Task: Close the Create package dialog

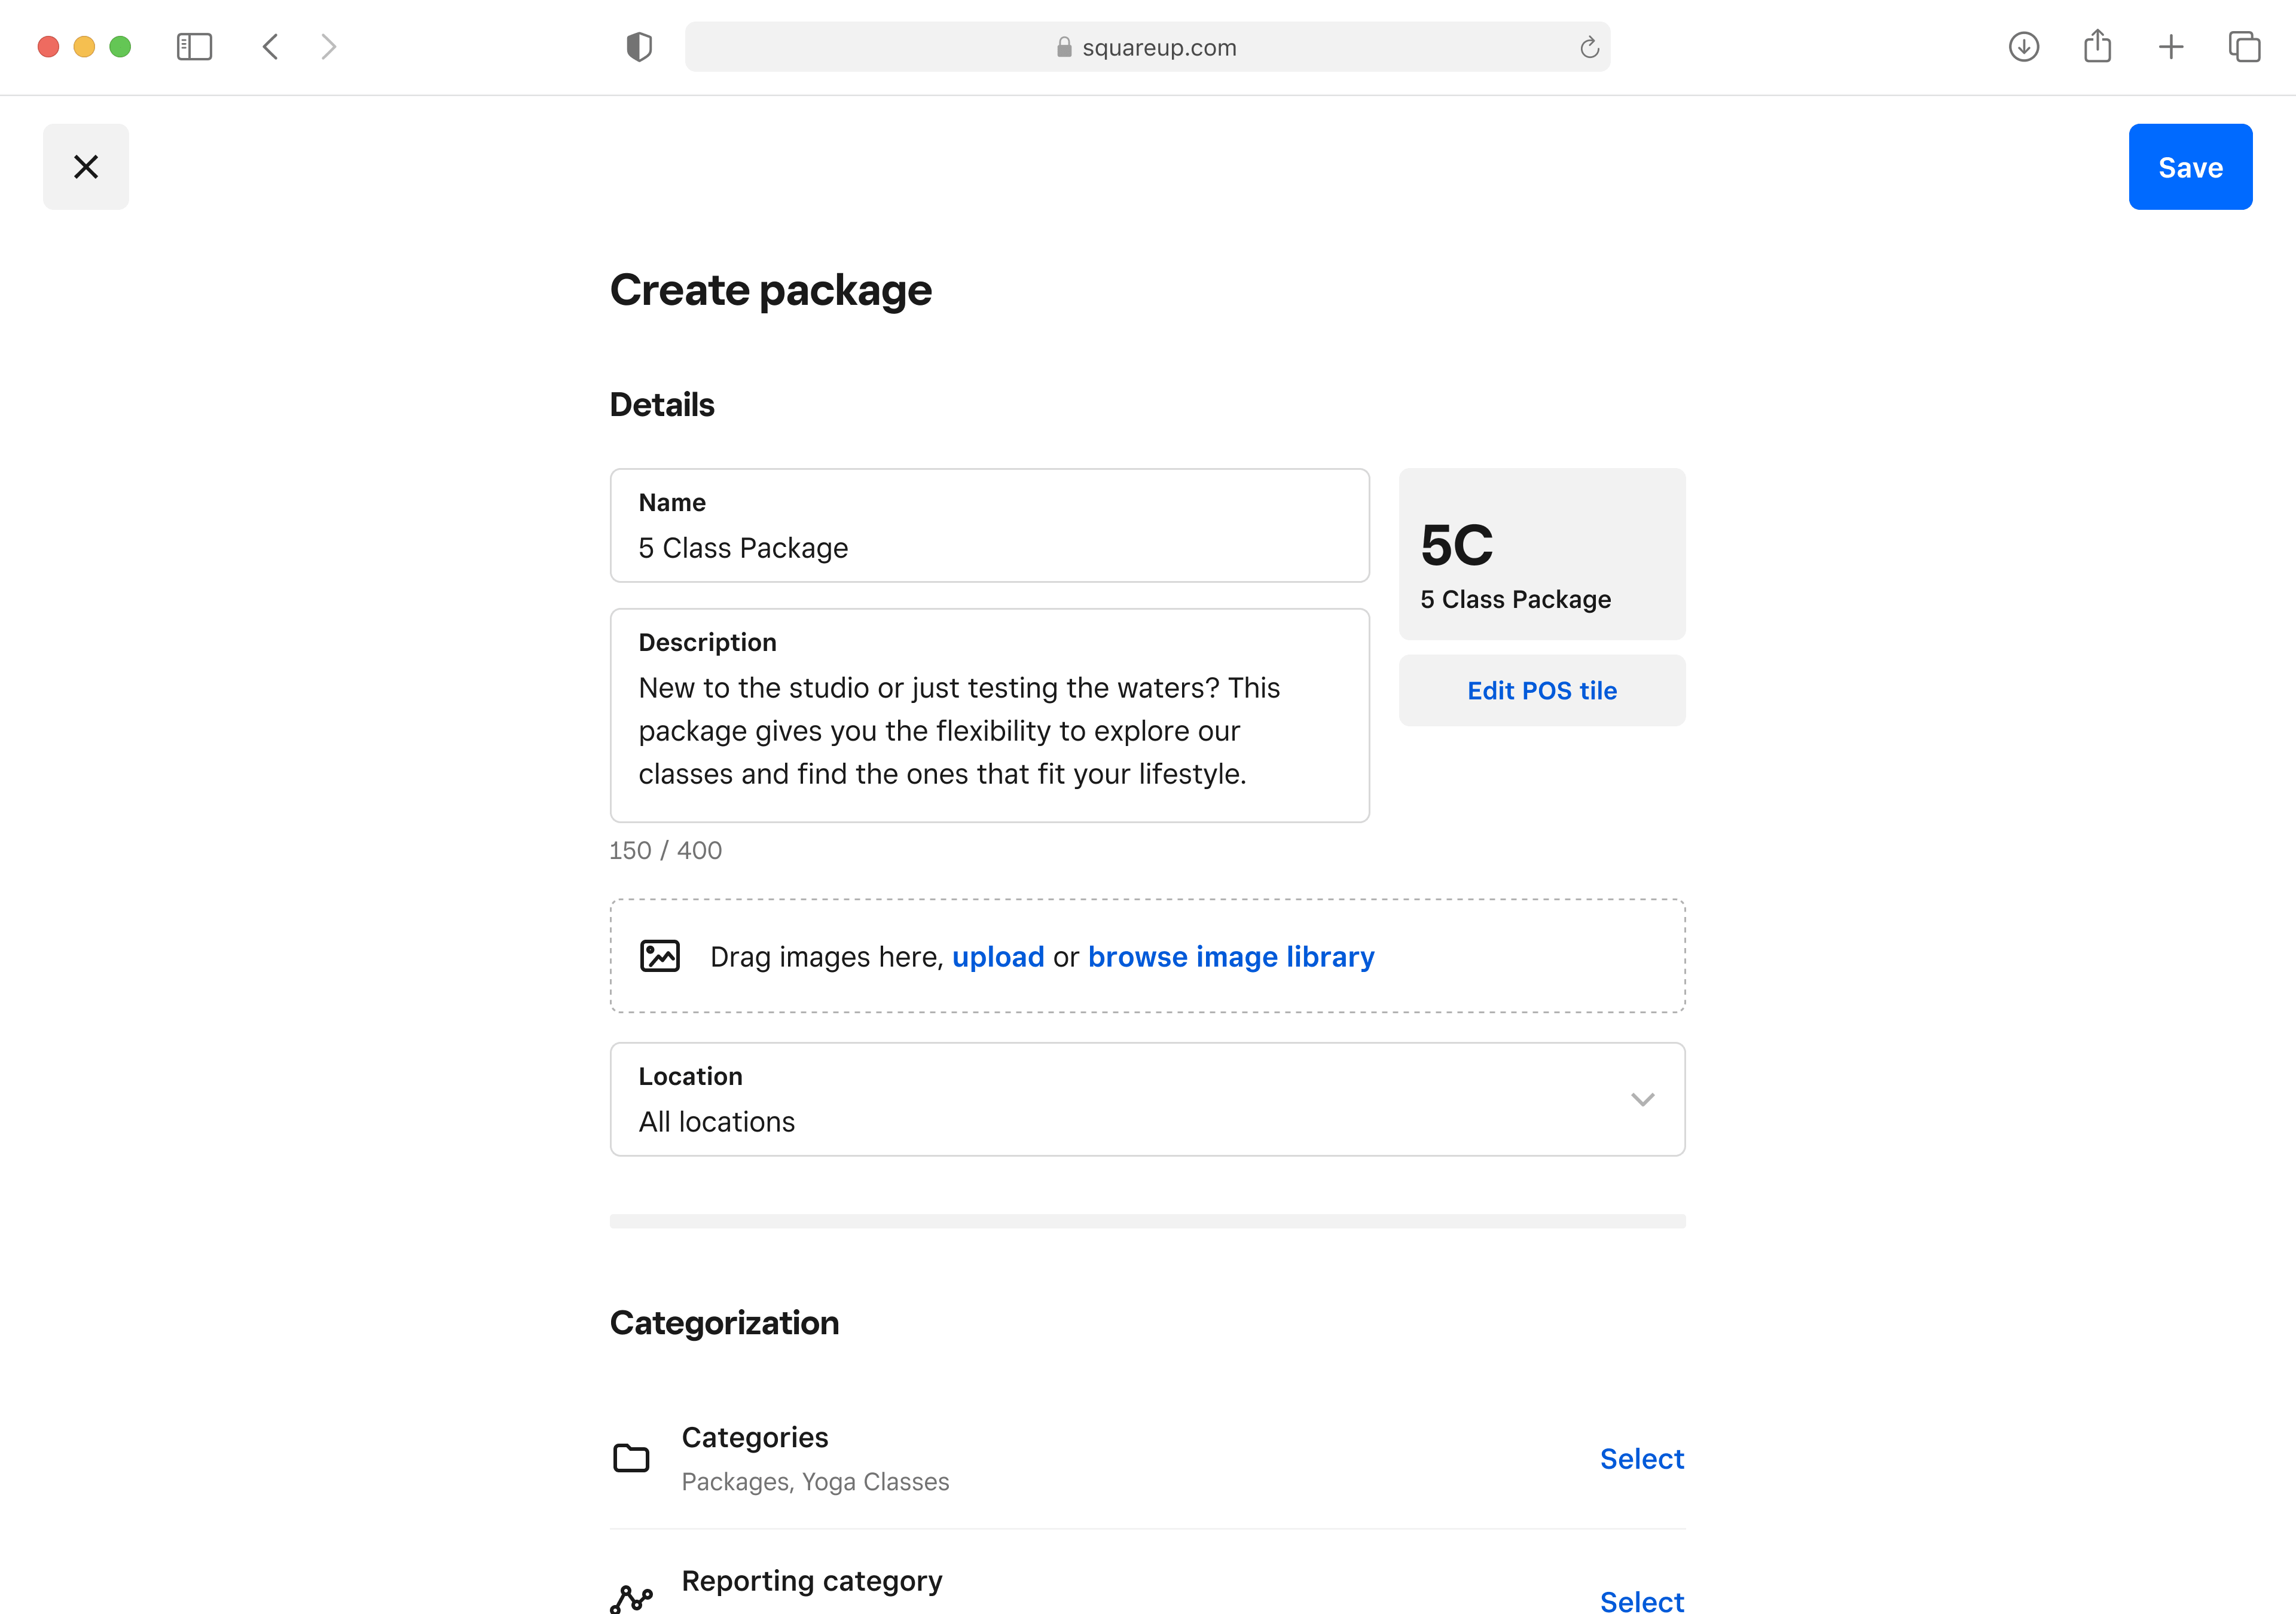Action: click(86, 167)
